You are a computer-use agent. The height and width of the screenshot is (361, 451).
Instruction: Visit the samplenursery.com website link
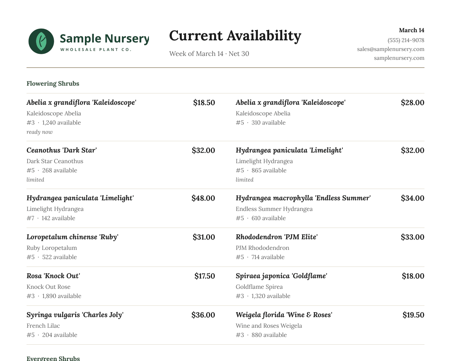(399, 58)
